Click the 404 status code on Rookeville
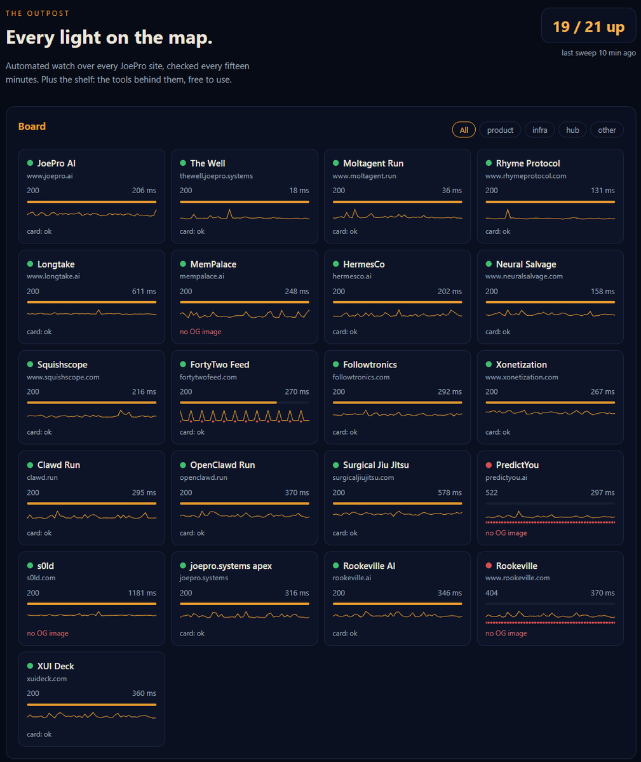641x762 pixels. pyautogui.click(x=492, y=593)
